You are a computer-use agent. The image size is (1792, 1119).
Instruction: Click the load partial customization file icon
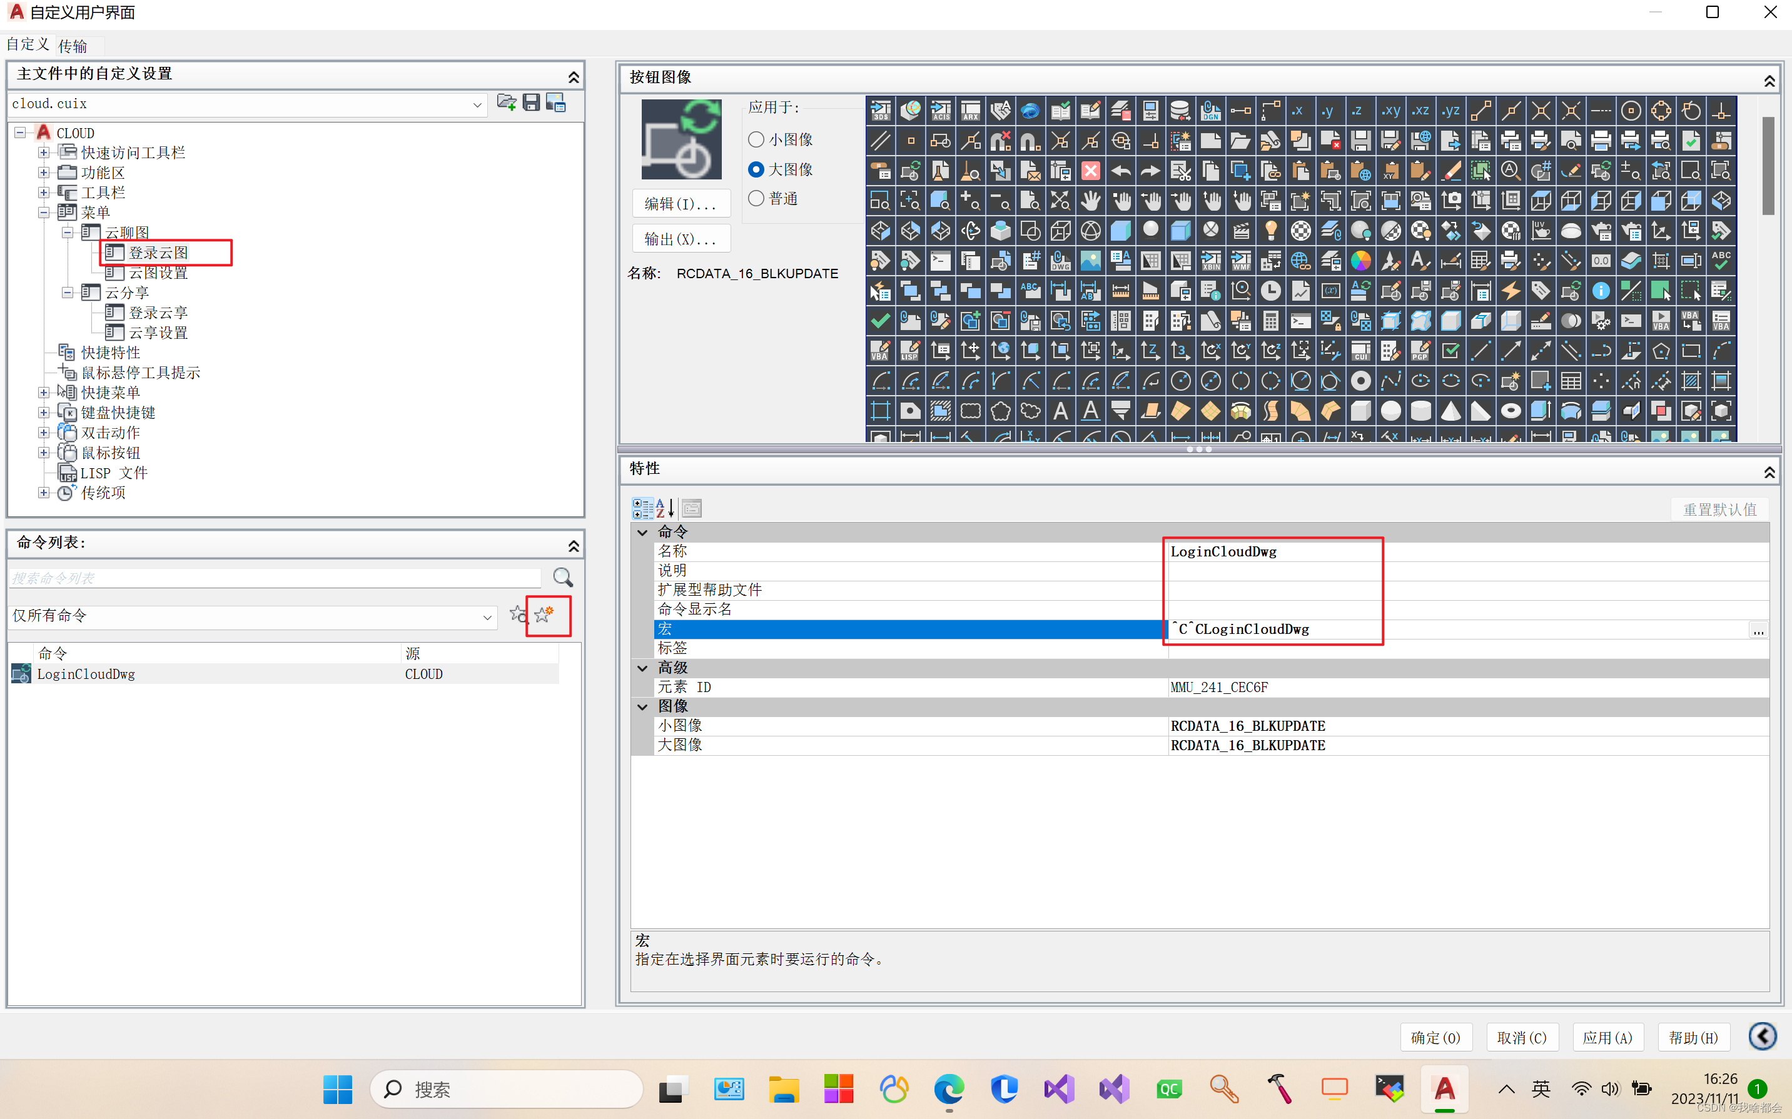[507, 103]
